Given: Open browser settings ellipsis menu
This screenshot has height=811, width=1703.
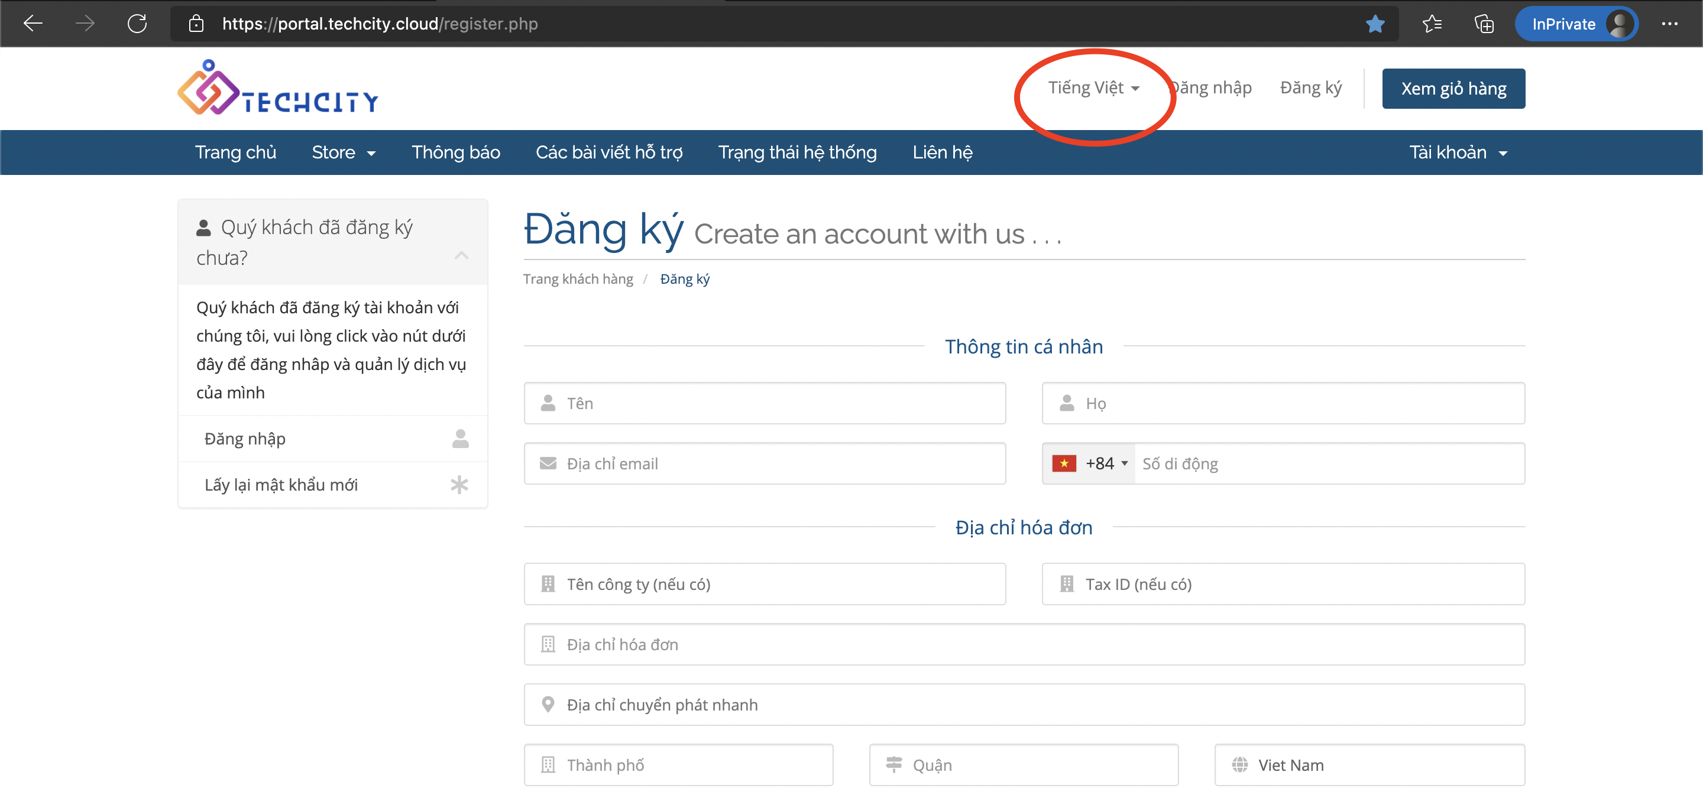Looking at the screenshot, I should (x=1669, y=24).
